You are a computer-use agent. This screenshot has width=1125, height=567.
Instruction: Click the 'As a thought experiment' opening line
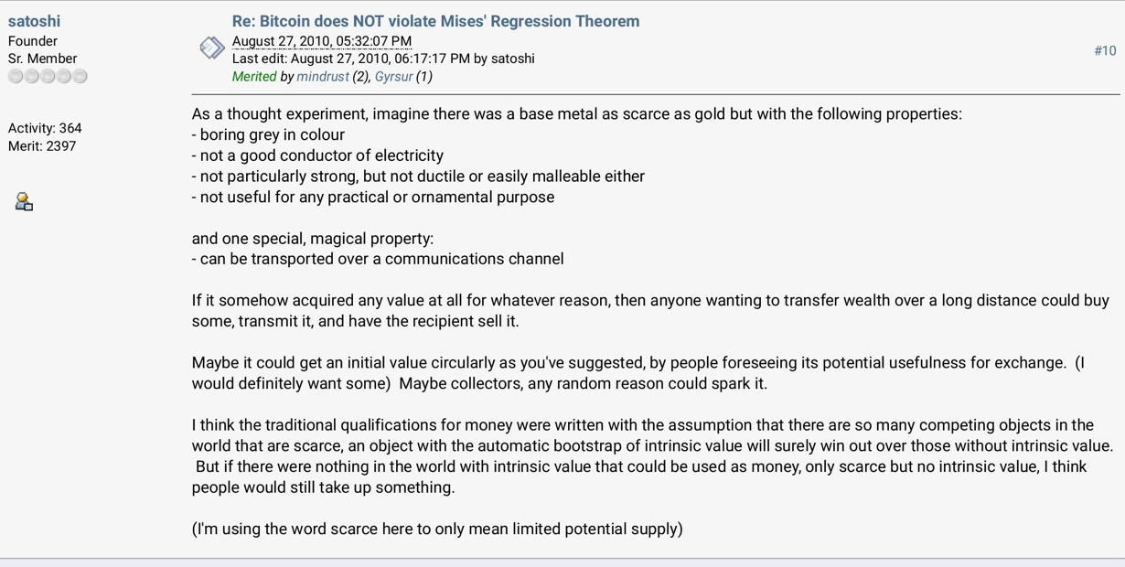point(576,114)
